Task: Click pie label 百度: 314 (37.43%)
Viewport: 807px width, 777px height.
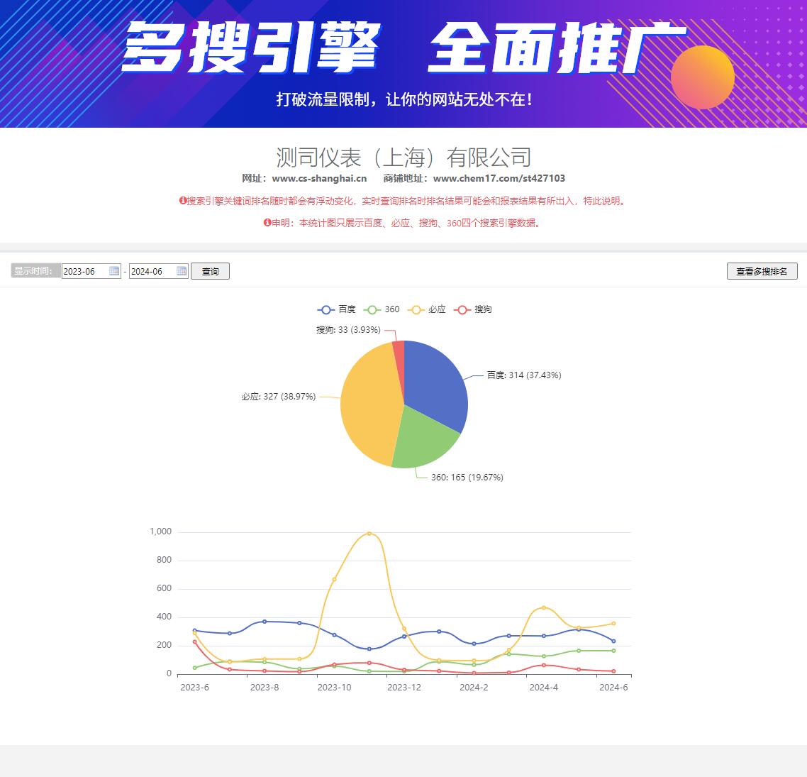Action: [x=524, y=375]
